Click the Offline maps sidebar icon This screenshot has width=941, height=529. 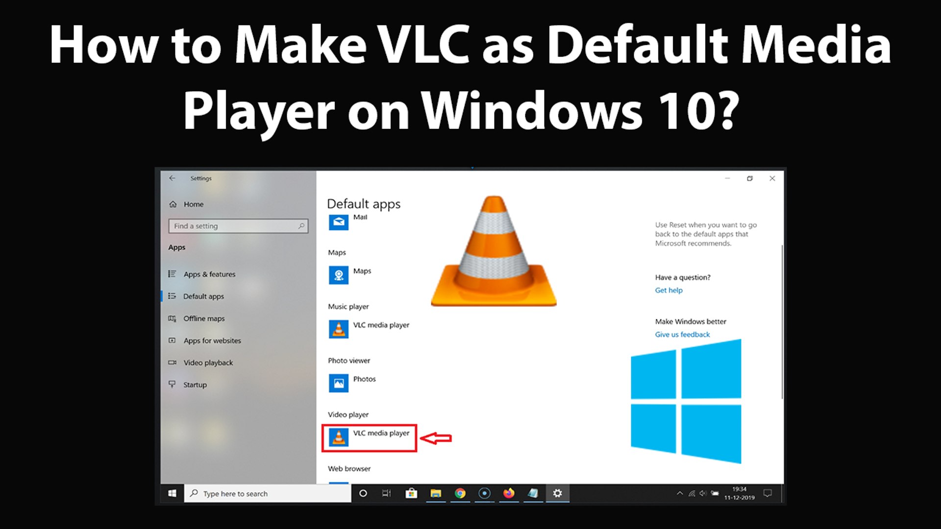pos(172,318)
